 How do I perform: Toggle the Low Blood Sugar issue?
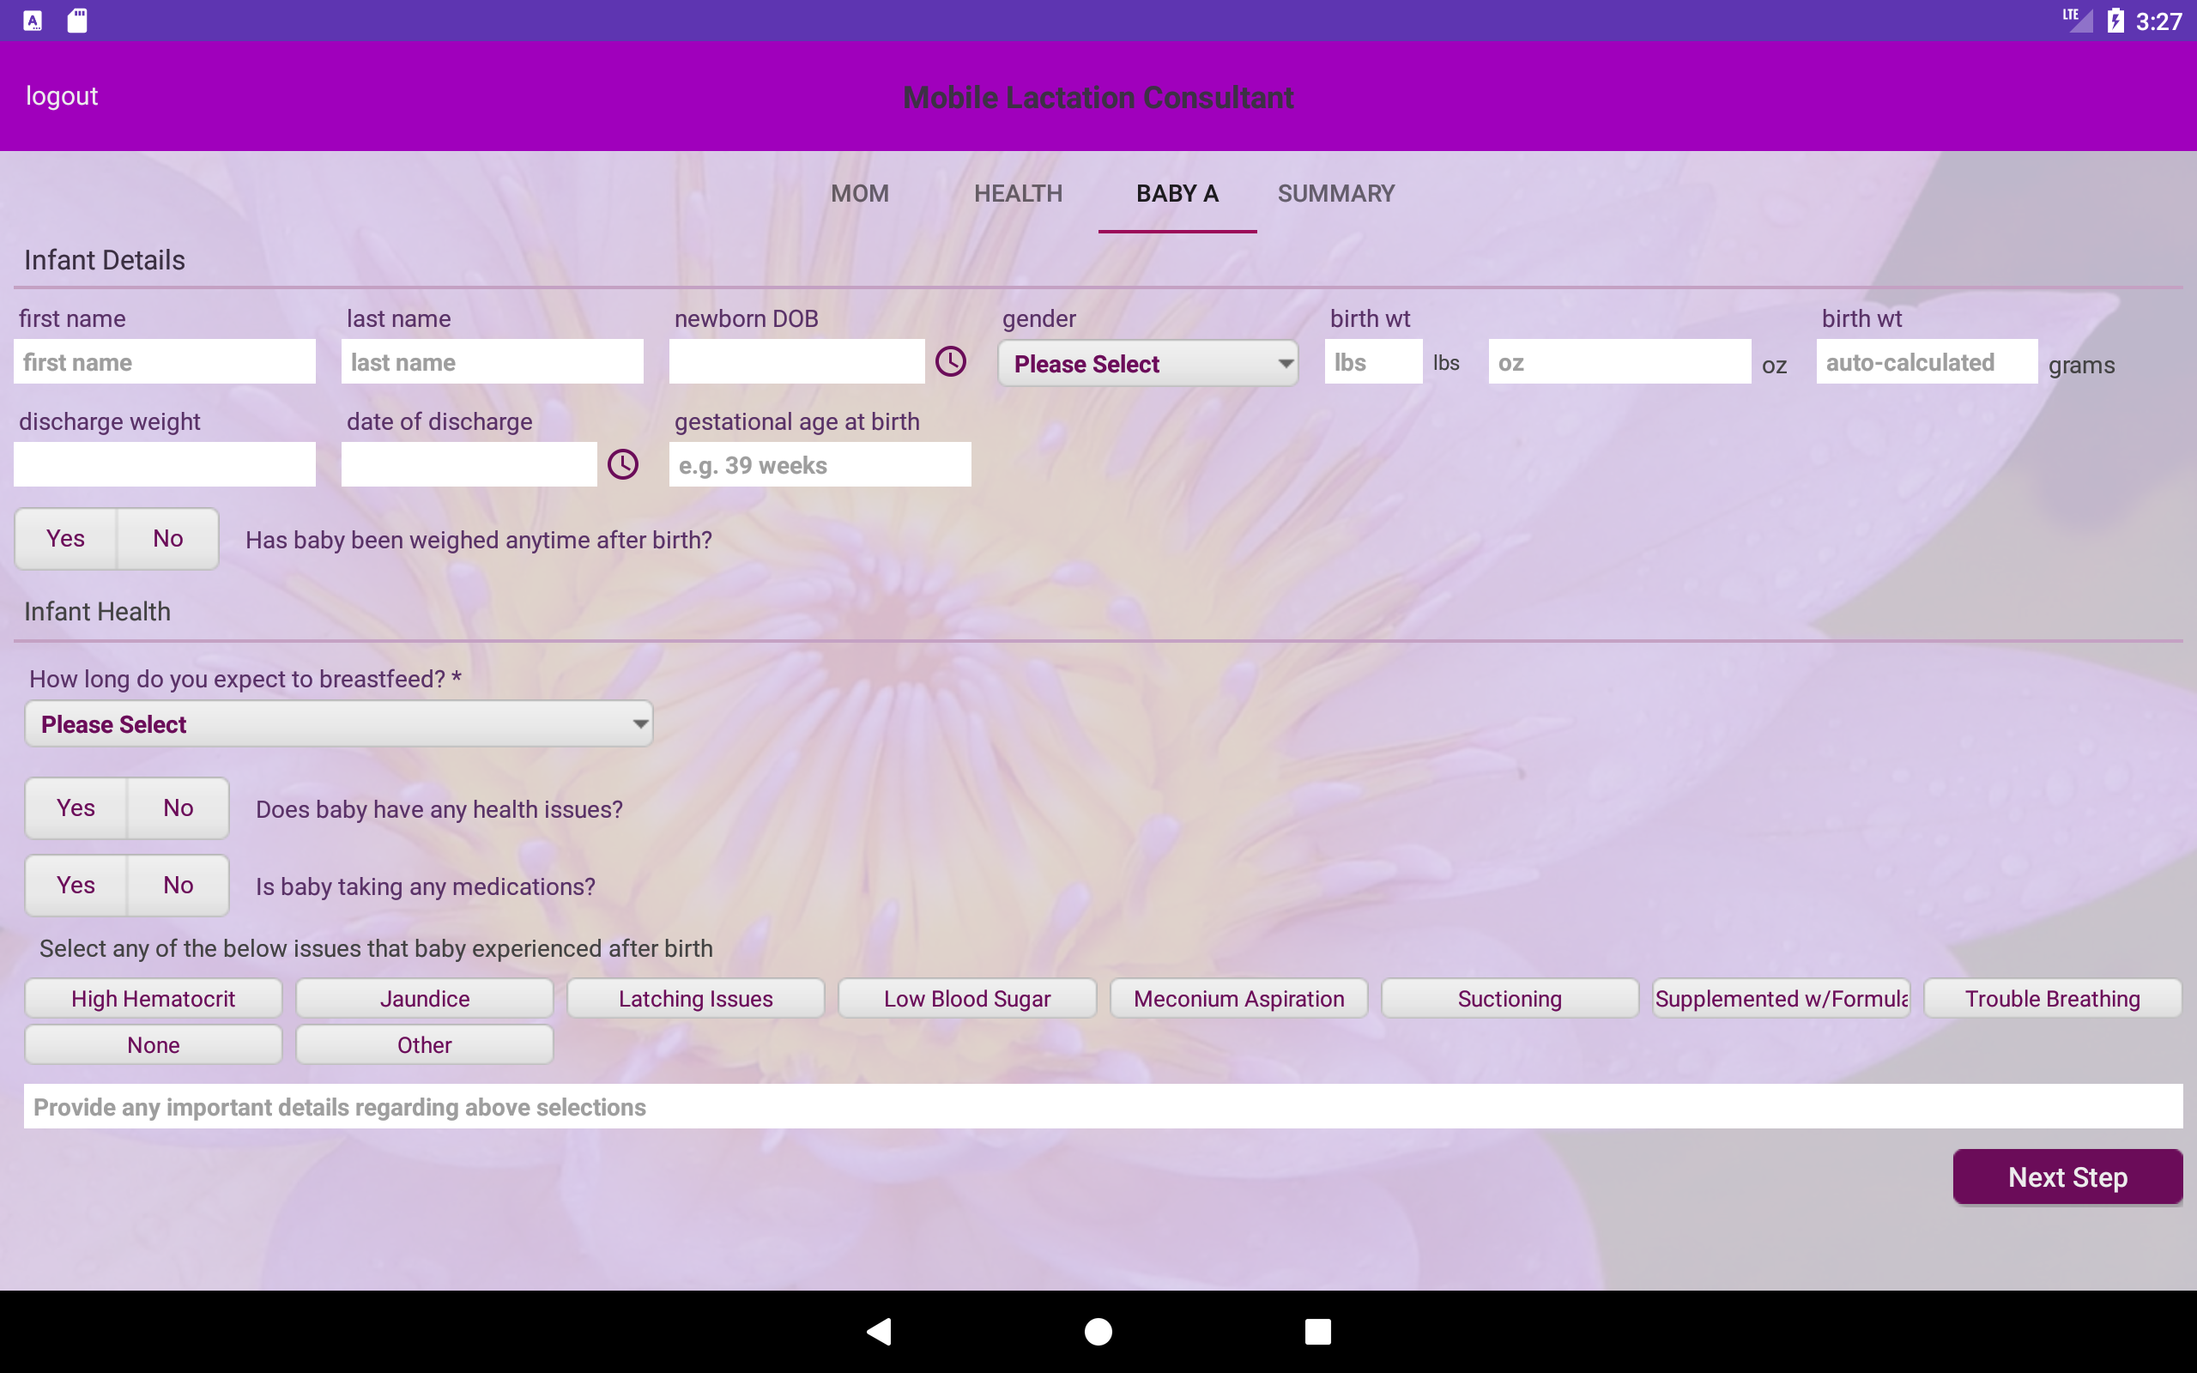(x=967, y=998)
